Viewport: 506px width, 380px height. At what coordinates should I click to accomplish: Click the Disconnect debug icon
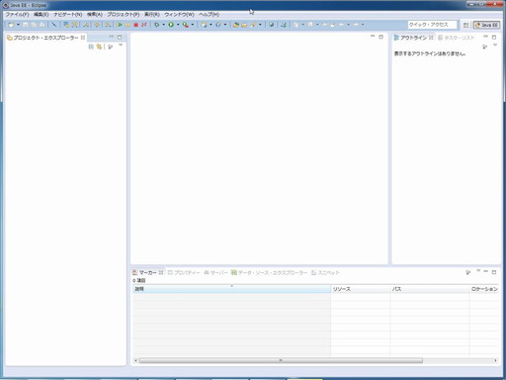pyautogui.click(x=144, y=25)
